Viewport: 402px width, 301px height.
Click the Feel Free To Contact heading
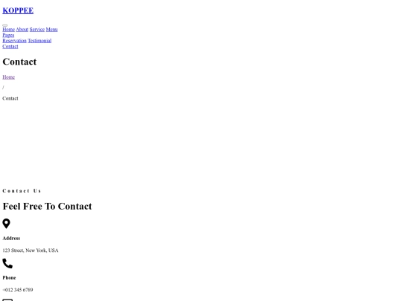(x=47, y=207)
